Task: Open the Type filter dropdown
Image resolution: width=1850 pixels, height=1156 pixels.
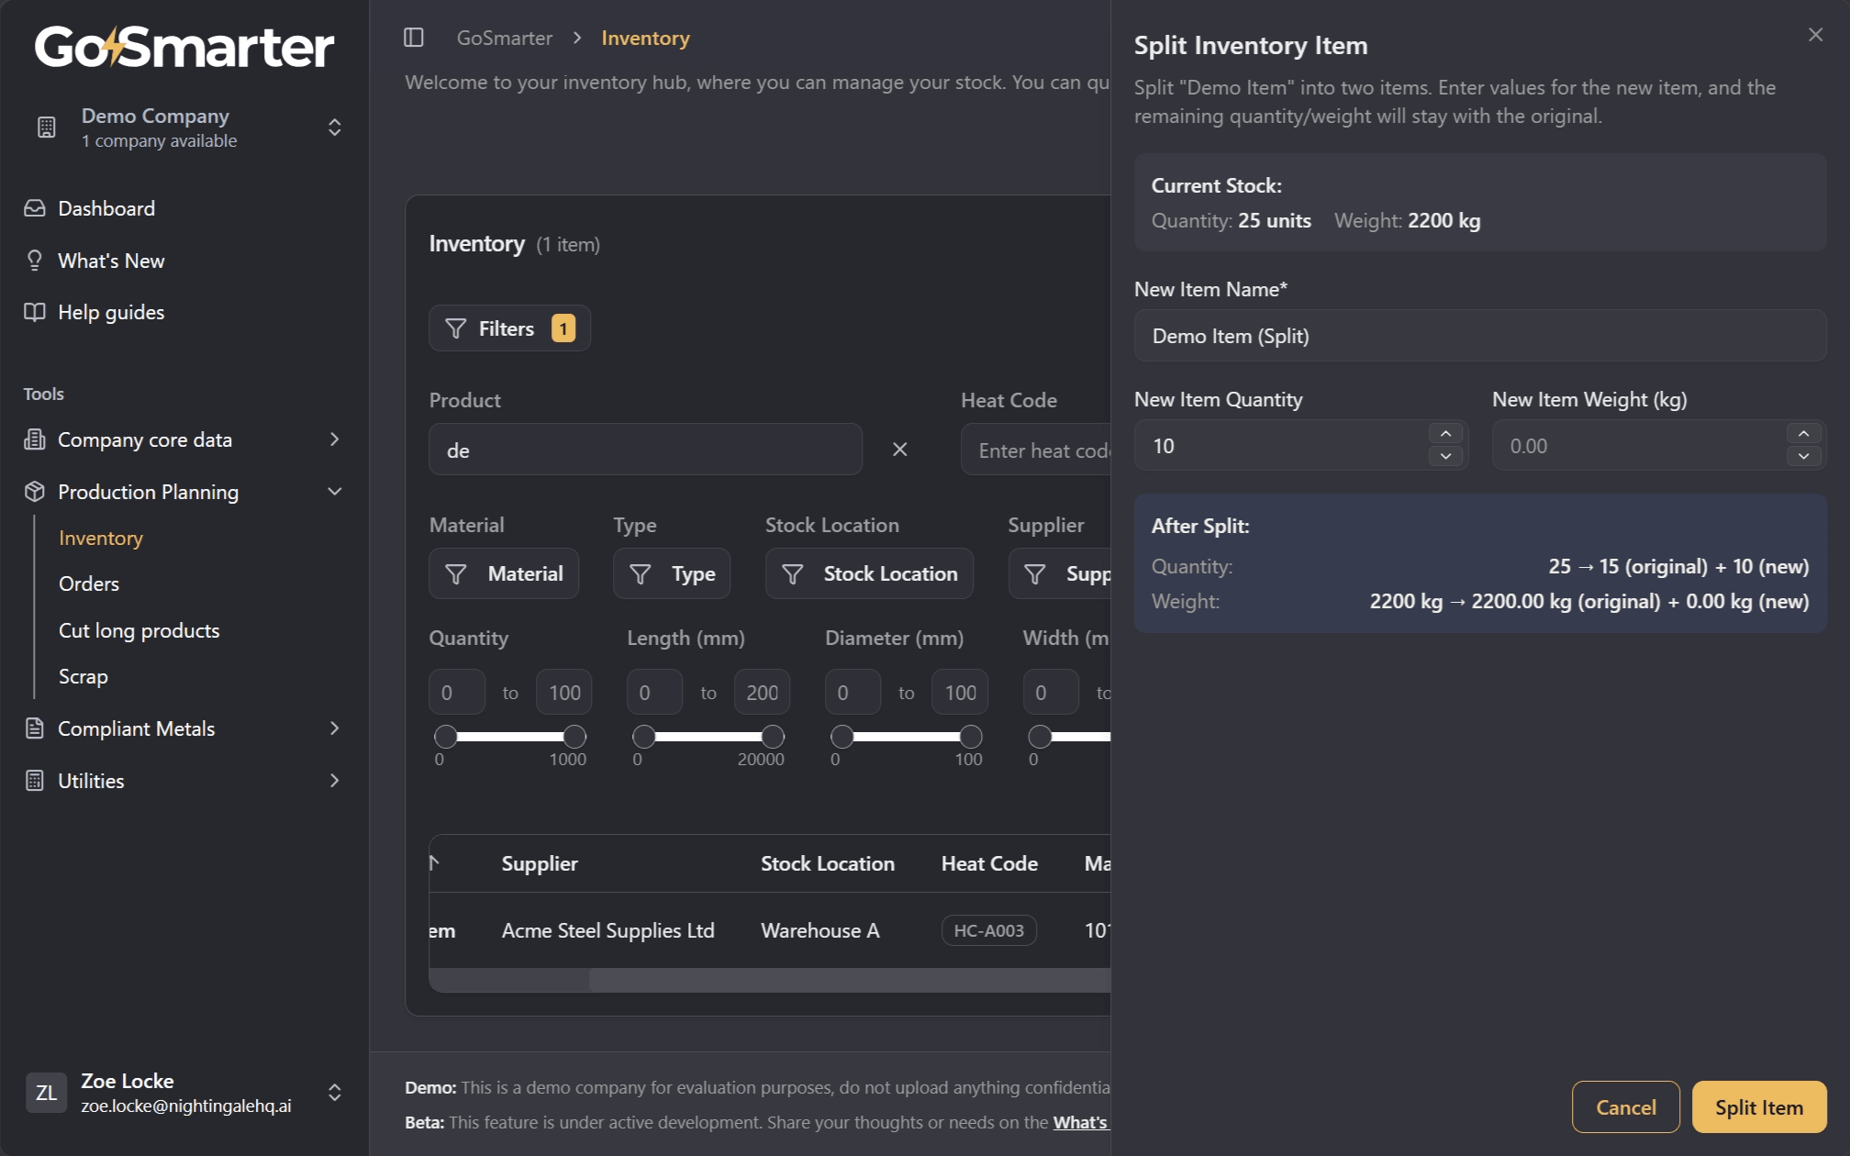Action: pos(672,573)
